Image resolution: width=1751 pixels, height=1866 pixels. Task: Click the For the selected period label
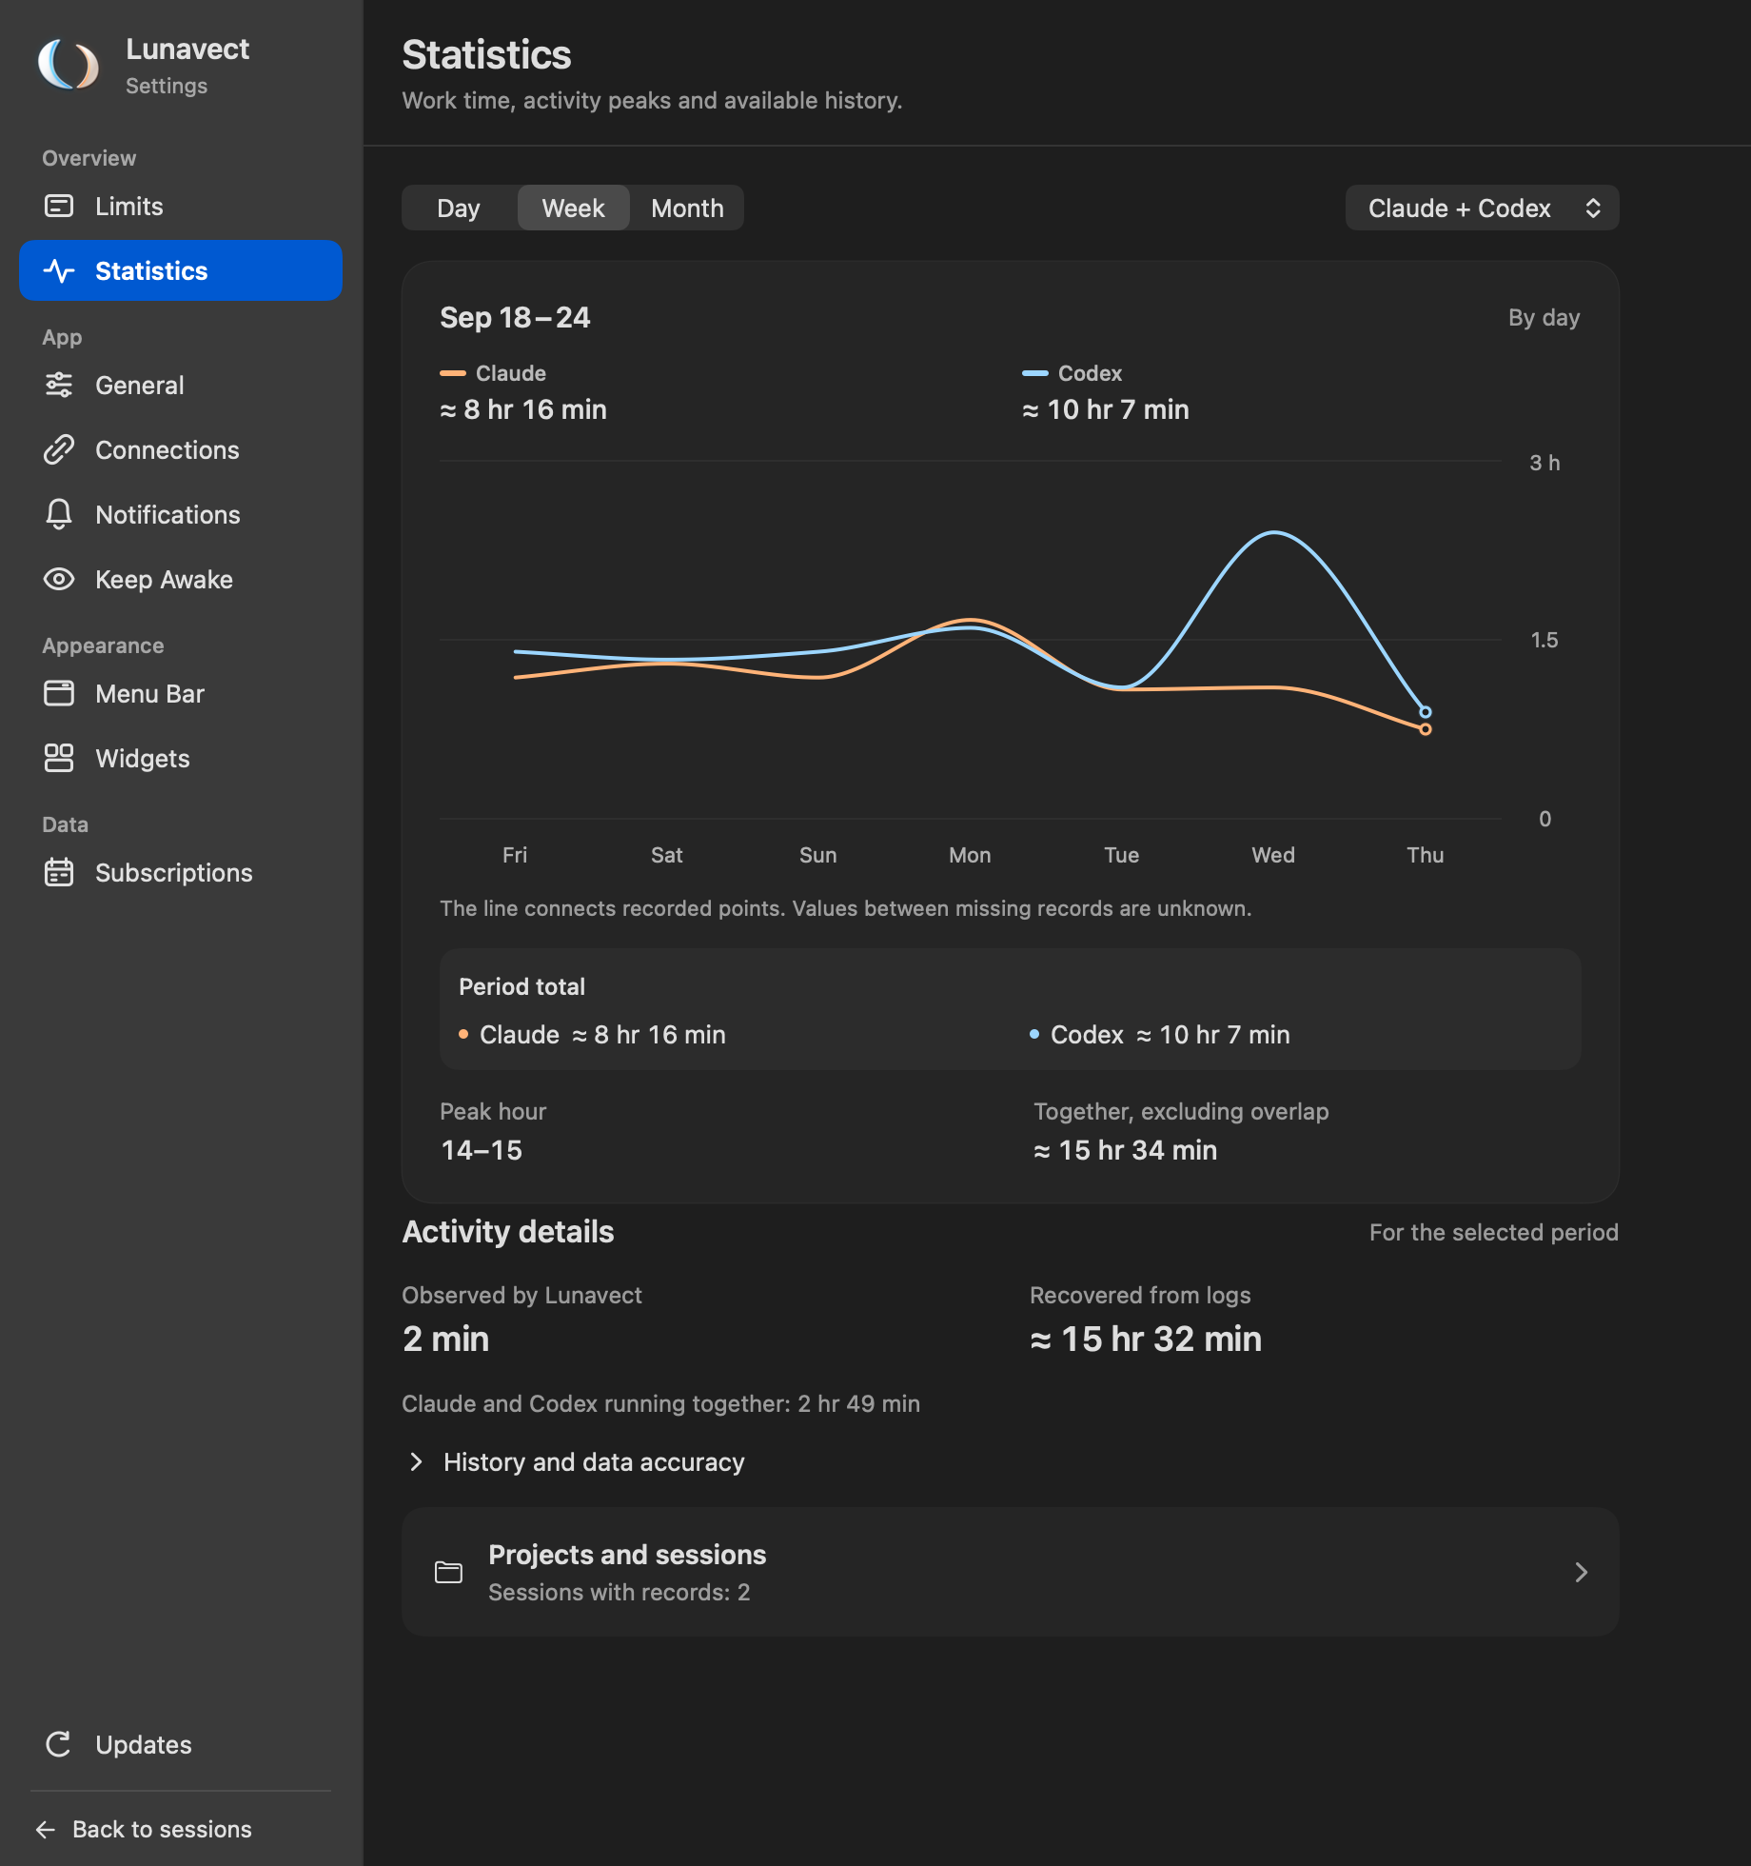pyautogui.click(x=1494, y=1232)
